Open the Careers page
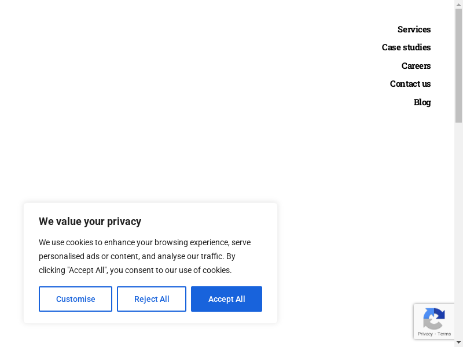The height and width of the screenshot is (347, 463). (416, 66)
